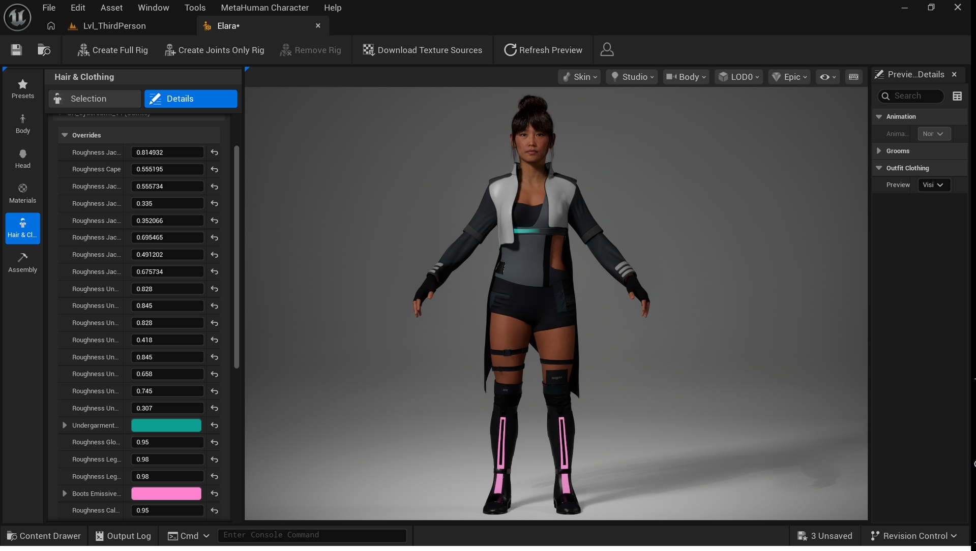The height and width of the screenshot is (551, 976).
Task: Click the table settings icon beside Search
Action: (x=957, y=96)
